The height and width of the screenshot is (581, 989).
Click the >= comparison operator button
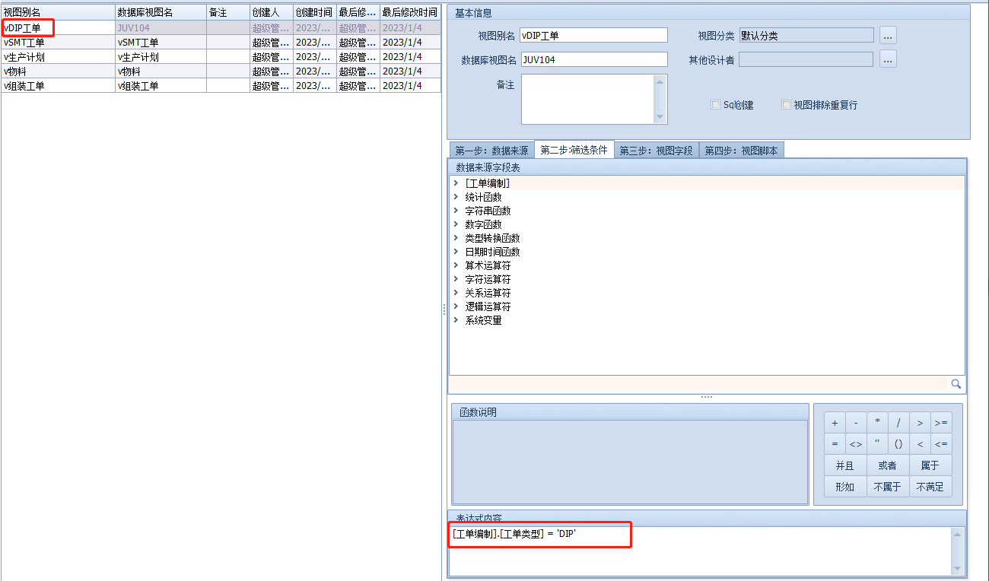[x=941, y=423]
